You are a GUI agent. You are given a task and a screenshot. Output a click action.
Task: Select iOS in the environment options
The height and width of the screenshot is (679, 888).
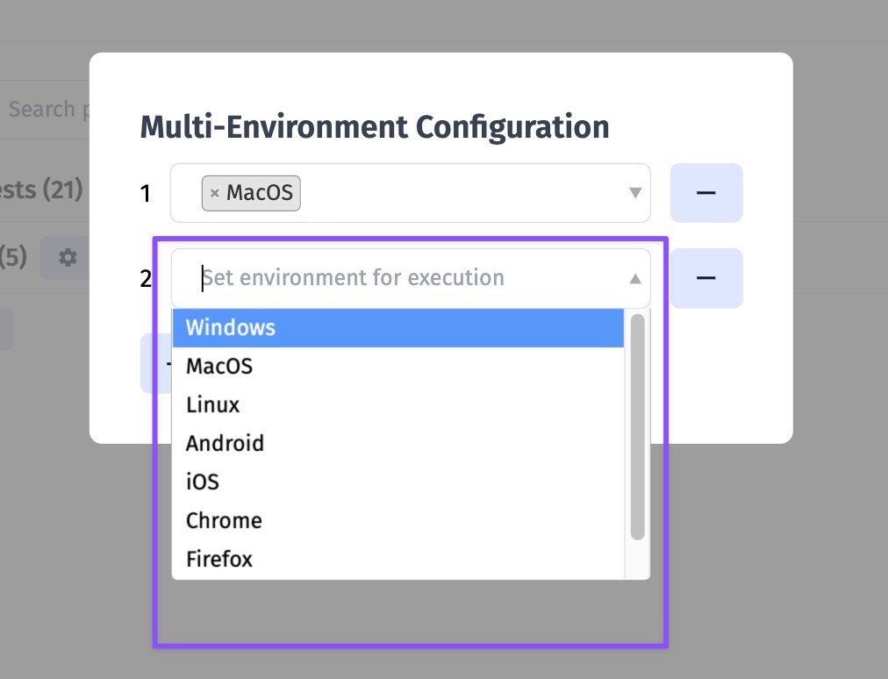[398, 482]
